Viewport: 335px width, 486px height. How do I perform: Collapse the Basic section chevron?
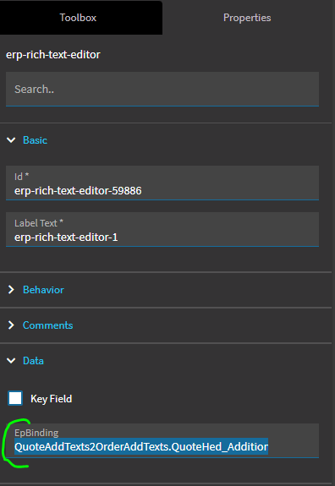coord(11,140)
